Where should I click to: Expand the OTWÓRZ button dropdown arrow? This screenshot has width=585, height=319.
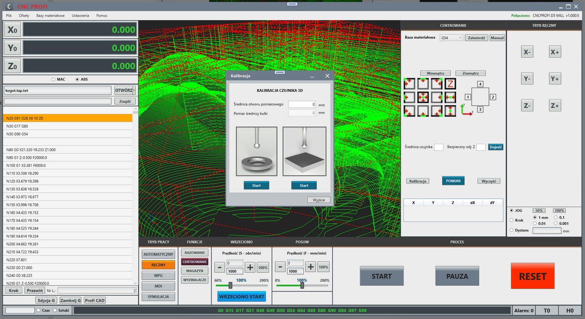point(134,90)
